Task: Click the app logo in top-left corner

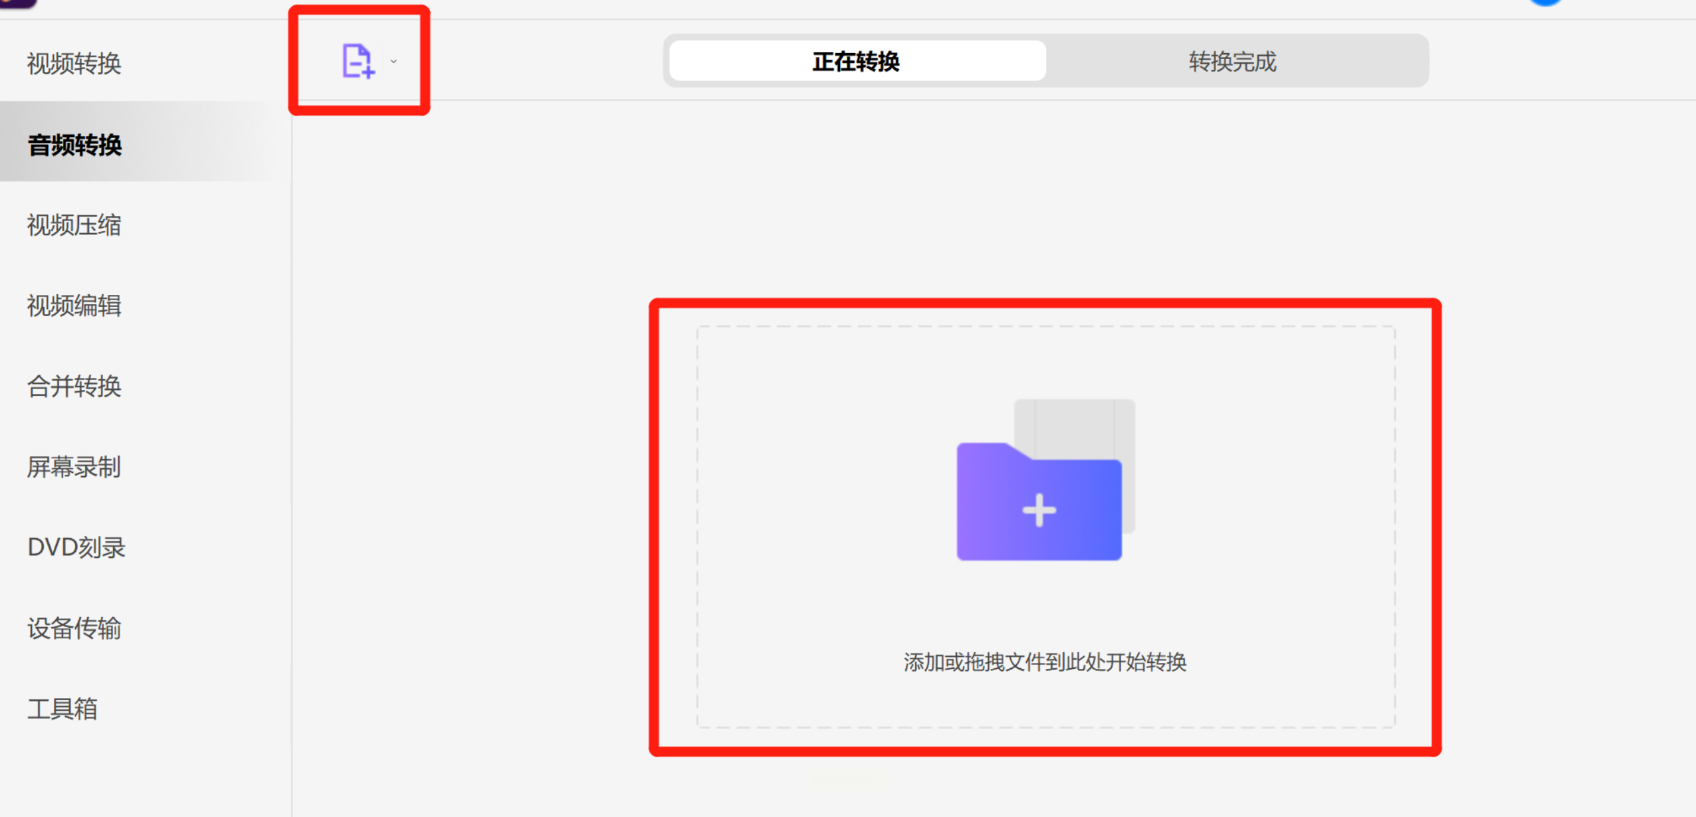Action: coord(17,3)
